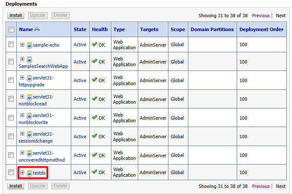The image size is (292, 194).
Task: Click the Active state of testds
Action: 80,172
